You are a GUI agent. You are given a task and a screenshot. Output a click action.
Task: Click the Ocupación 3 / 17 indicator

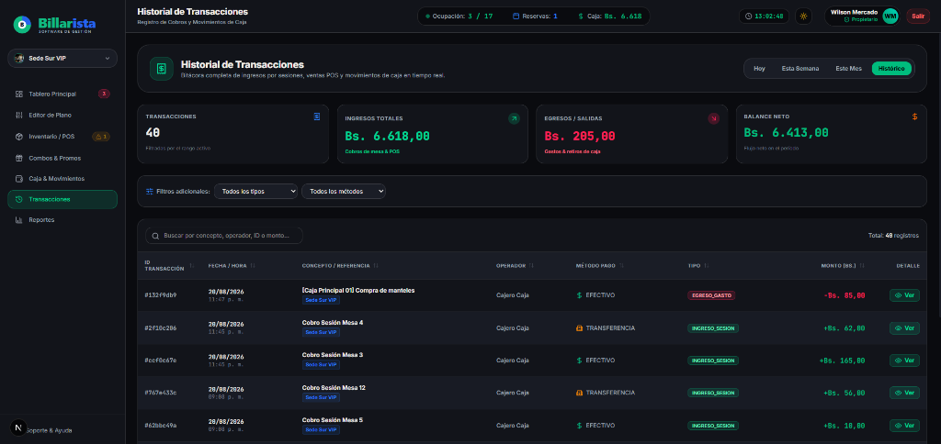tap(459, 17)
